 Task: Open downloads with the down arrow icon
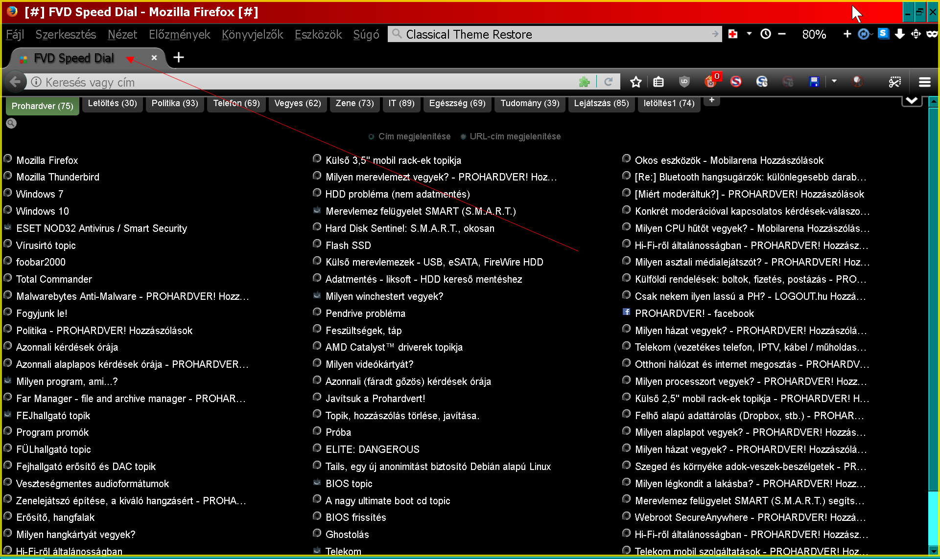[x=899, y=34]
